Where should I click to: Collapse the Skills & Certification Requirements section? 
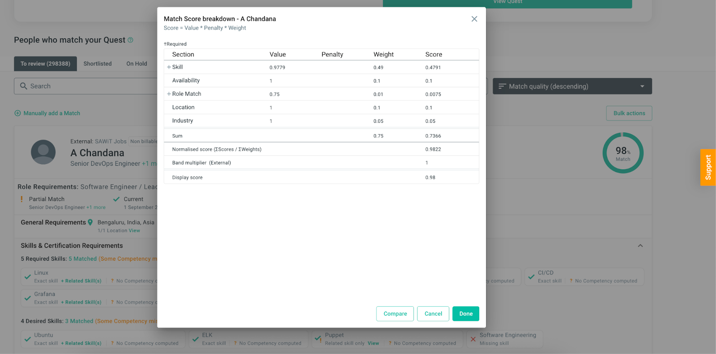(640, 246)
